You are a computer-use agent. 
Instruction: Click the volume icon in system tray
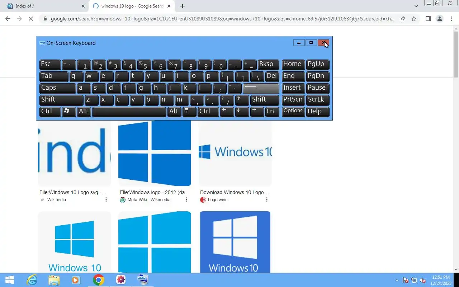click(423, 280)
